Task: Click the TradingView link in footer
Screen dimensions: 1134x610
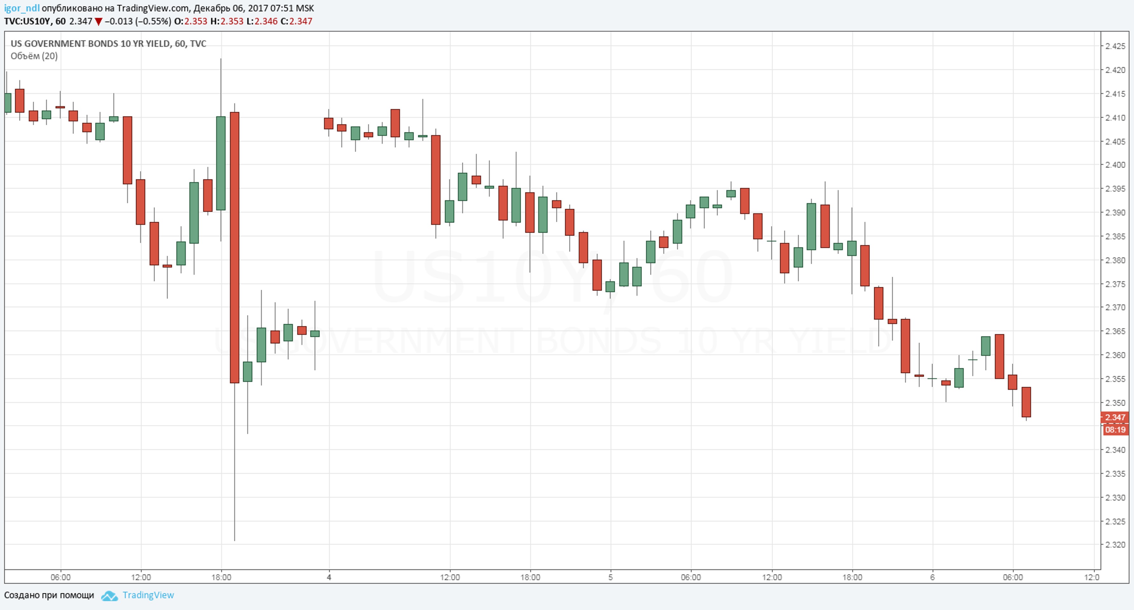Action: coord(148,595)
